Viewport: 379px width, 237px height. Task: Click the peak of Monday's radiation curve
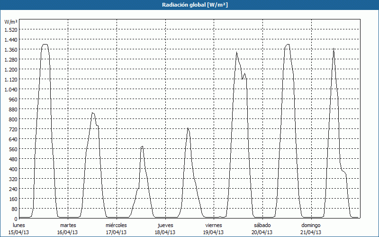pos(45,45)
